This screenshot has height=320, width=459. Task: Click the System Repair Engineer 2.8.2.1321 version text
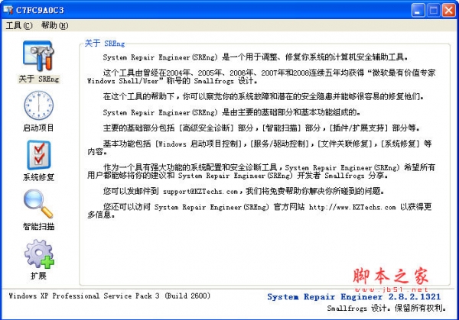pyautogui.click(x=354, y=297)
